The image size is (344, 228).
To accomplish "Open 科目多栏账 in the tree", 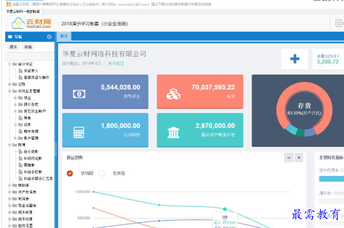I will coord(33,172).
